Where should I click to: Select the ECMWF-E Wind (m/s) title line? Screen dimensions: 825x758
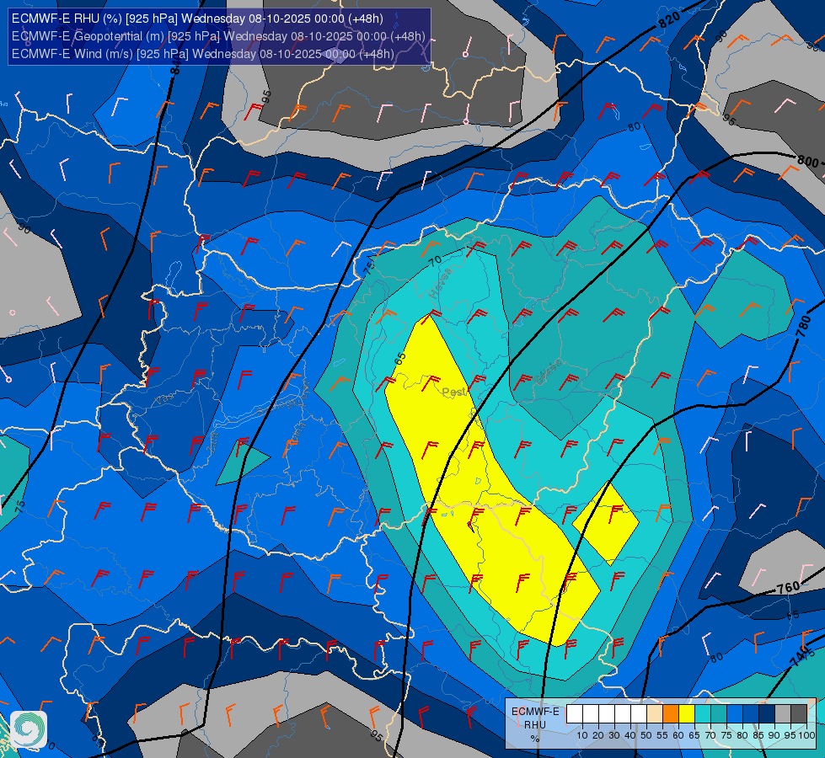202,54
